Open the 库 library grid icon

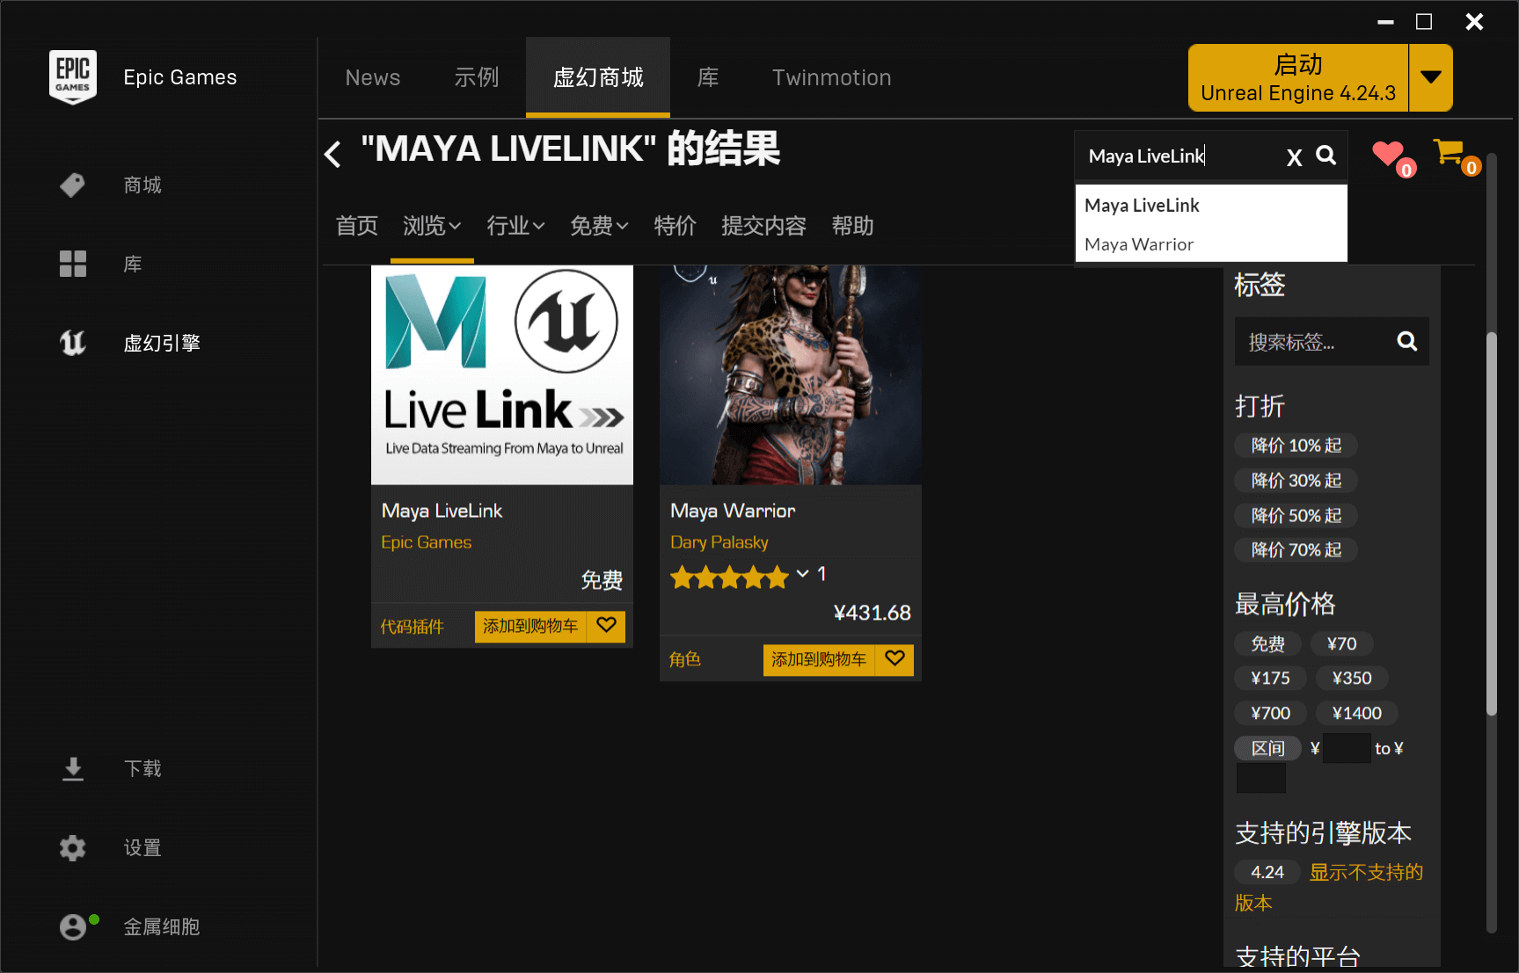point(72,264)
